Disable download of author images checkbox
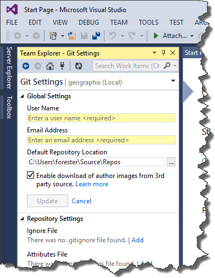The image size is (215, 278). pos(30,175)
